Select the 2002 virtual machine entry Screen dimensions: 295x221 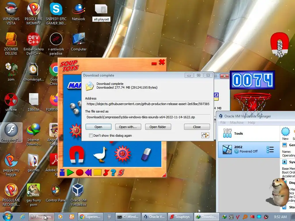249,150
